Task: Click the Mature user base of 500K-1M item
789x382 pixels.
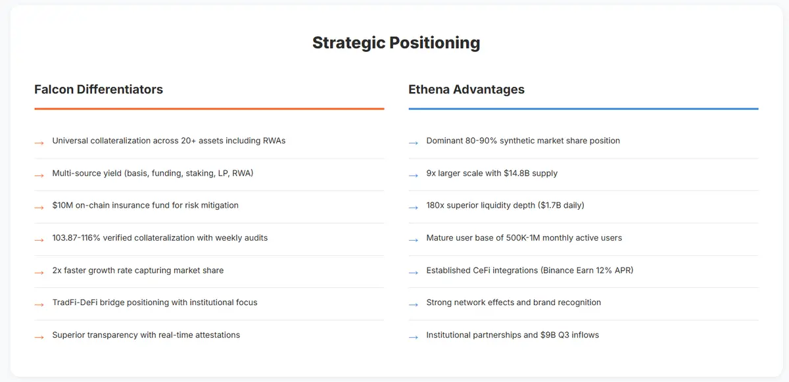Action: (x=524, y=238)
